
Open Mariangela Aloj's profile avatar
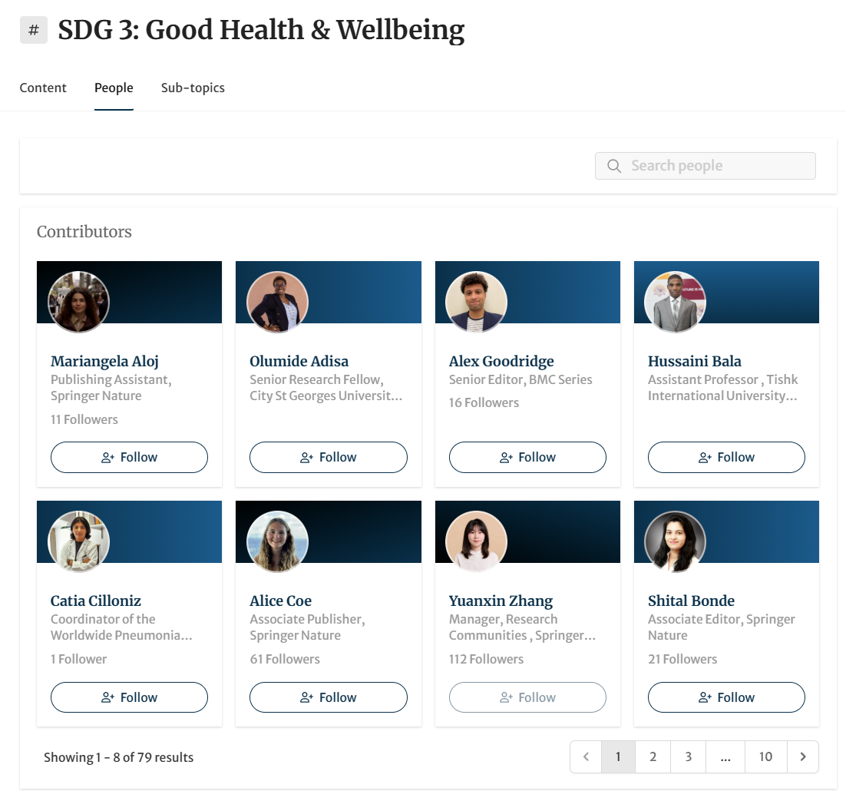coord(79,302)
